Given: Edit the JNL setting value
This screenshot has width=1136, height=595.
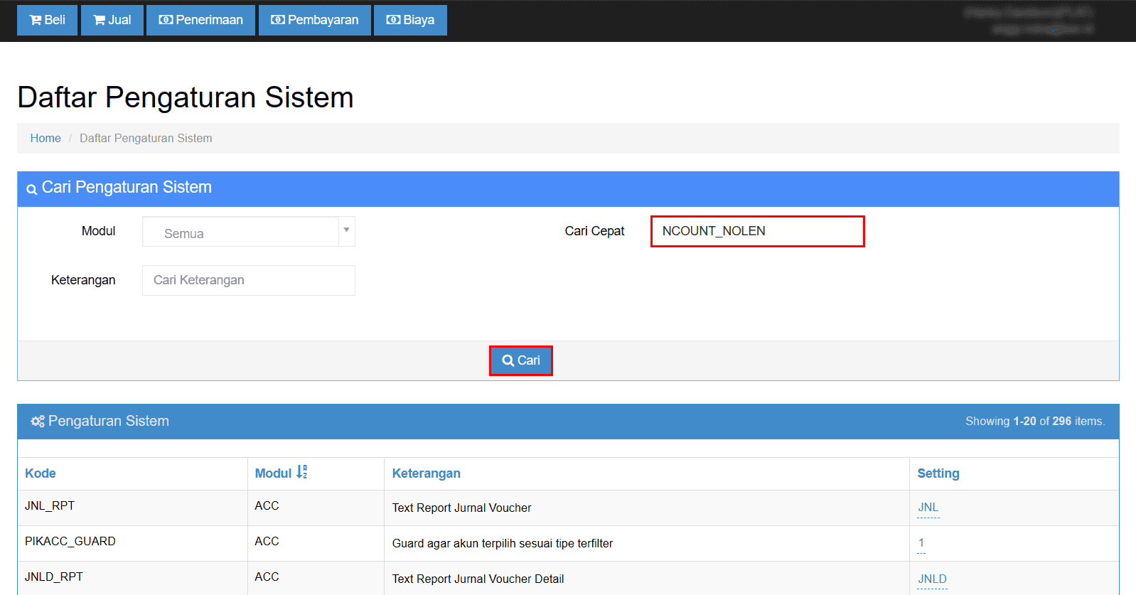Looking at the screenshot, I should tap(928, 508).
